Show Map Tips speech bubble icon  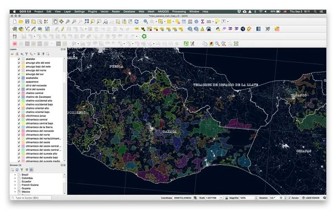click(217, 21)
